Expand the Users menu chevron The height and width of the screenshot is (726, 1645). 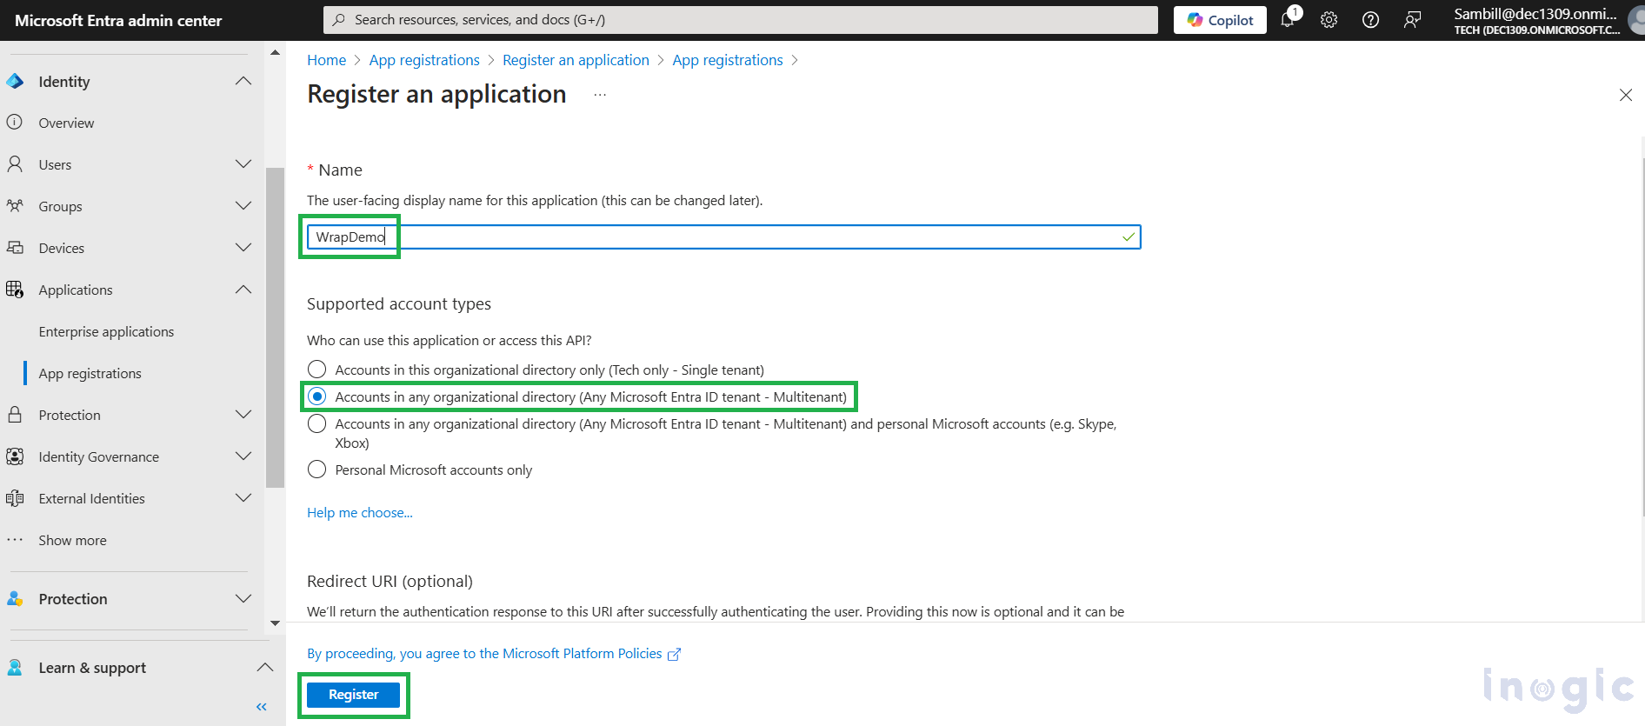[243, 164]
